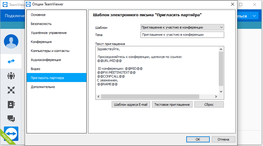
Task: Click the @@URL:MID@@ placeholder line
Action: 110,61
